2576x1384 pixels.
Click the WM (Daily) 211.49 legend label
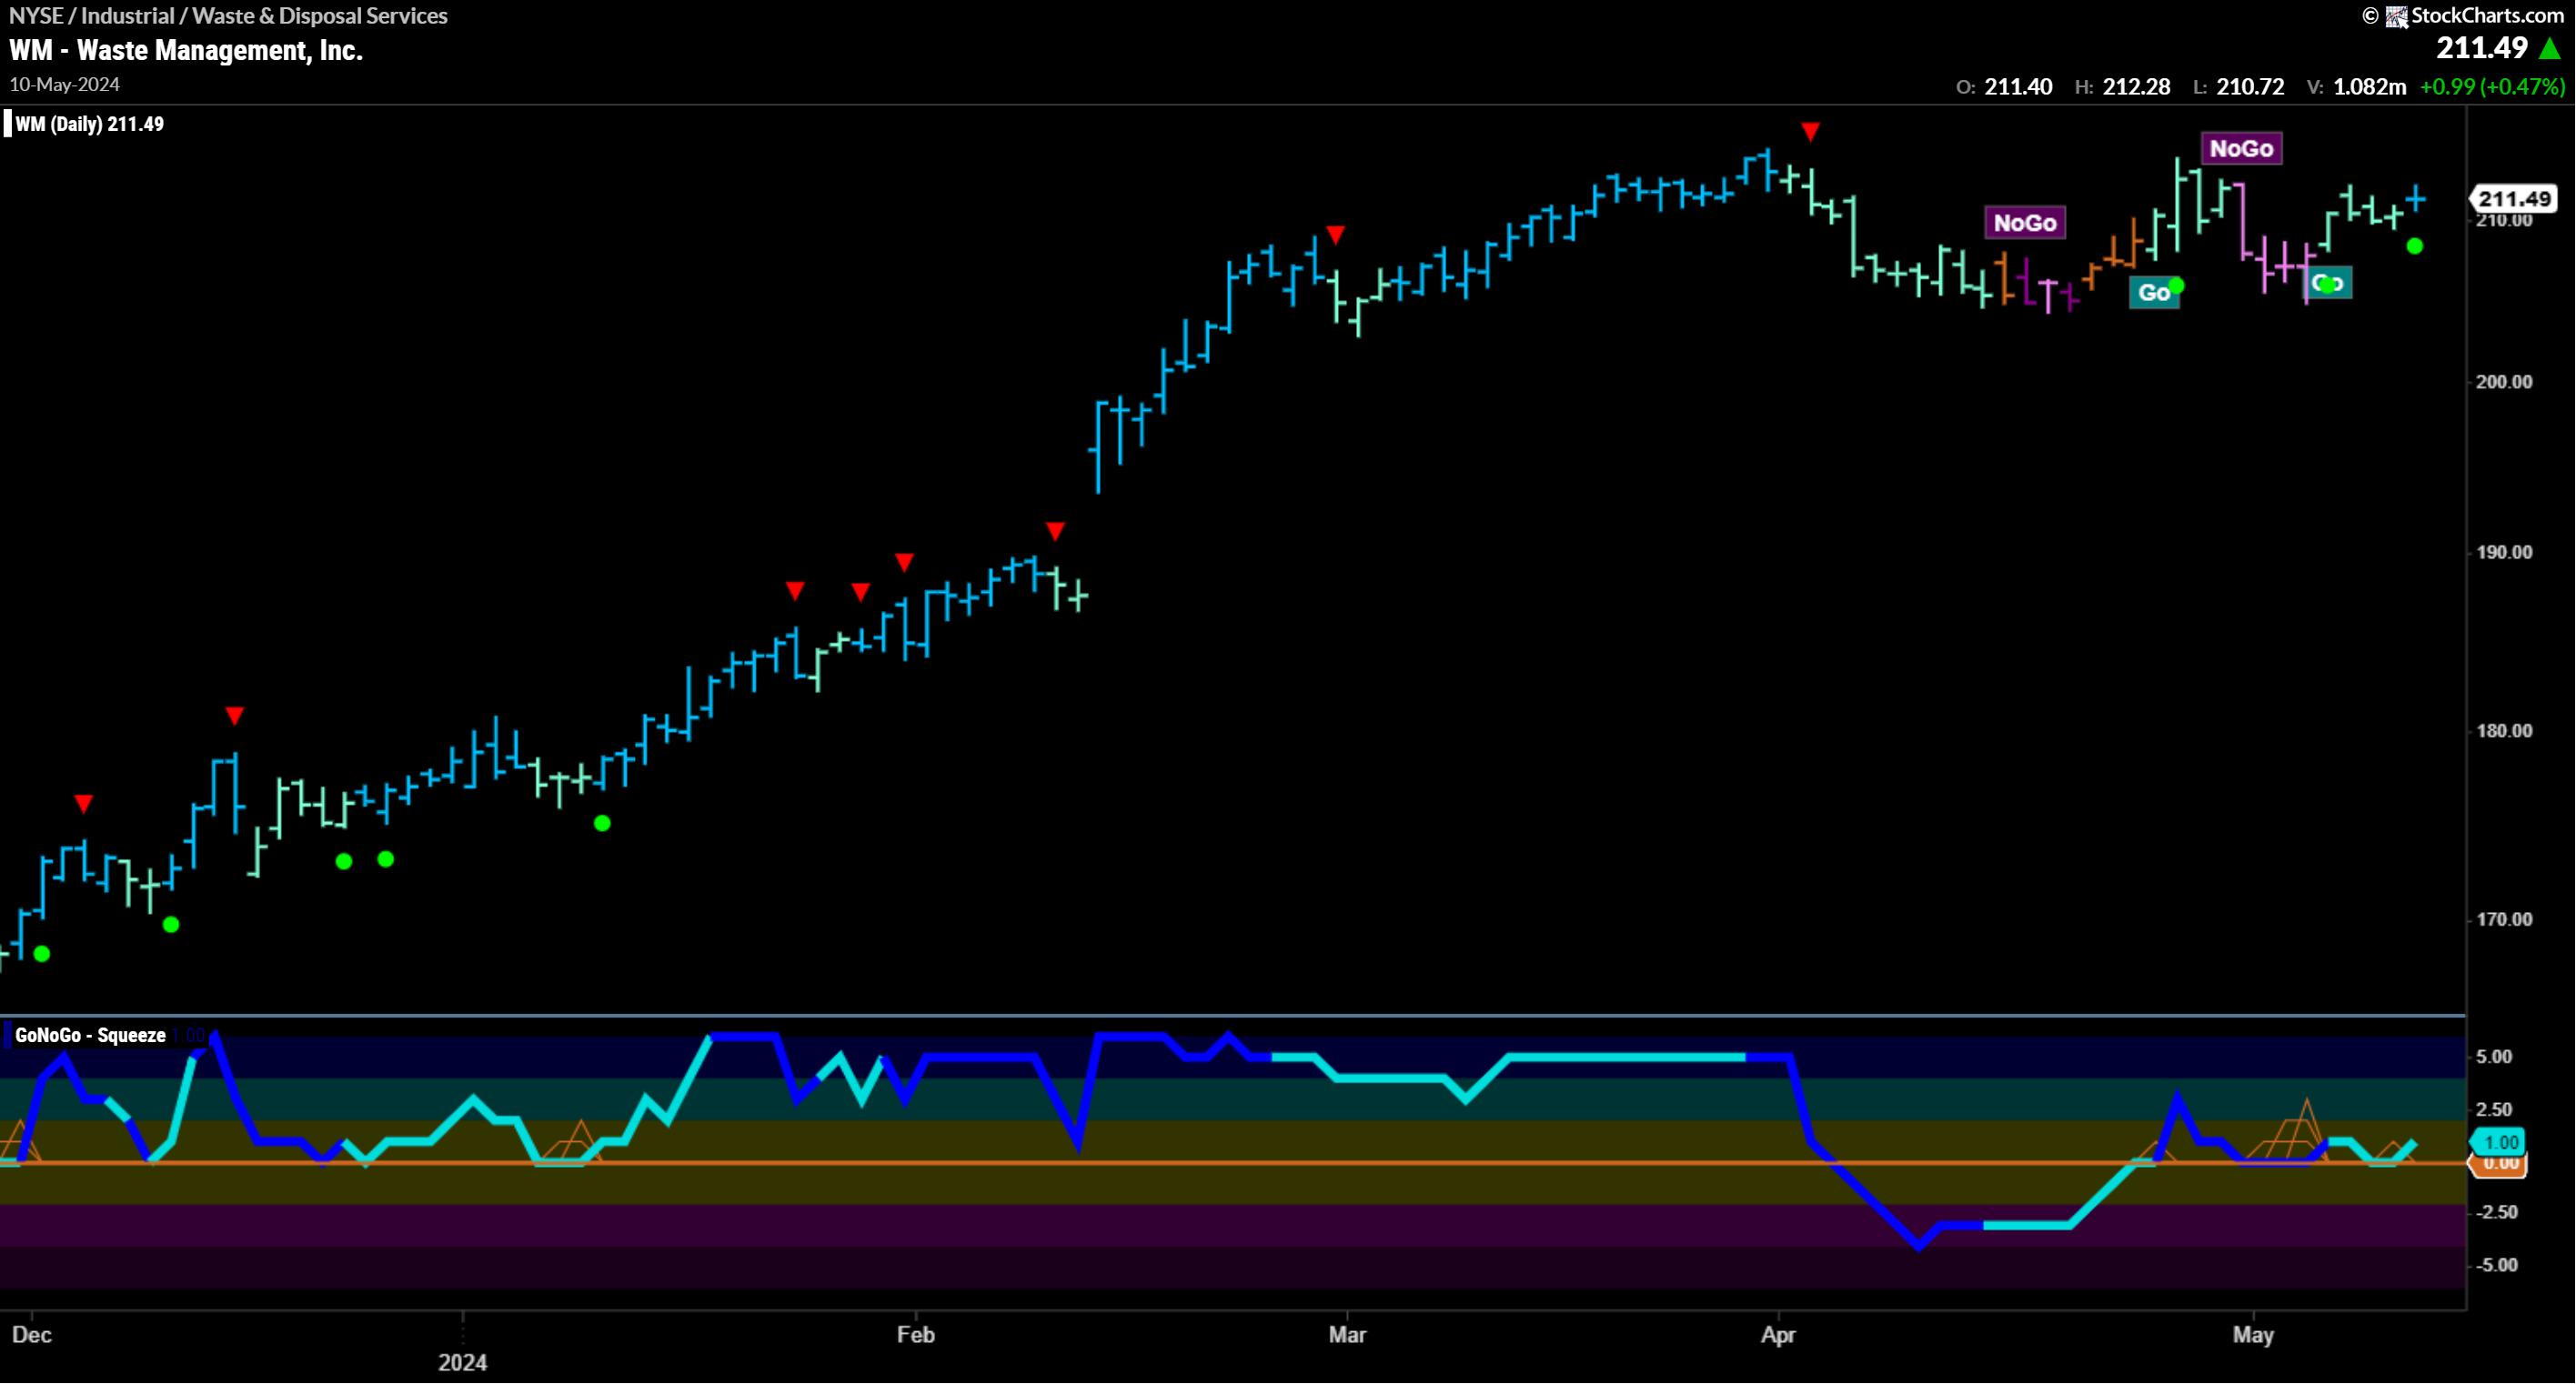pyautogui.click(x=89, y=124)
